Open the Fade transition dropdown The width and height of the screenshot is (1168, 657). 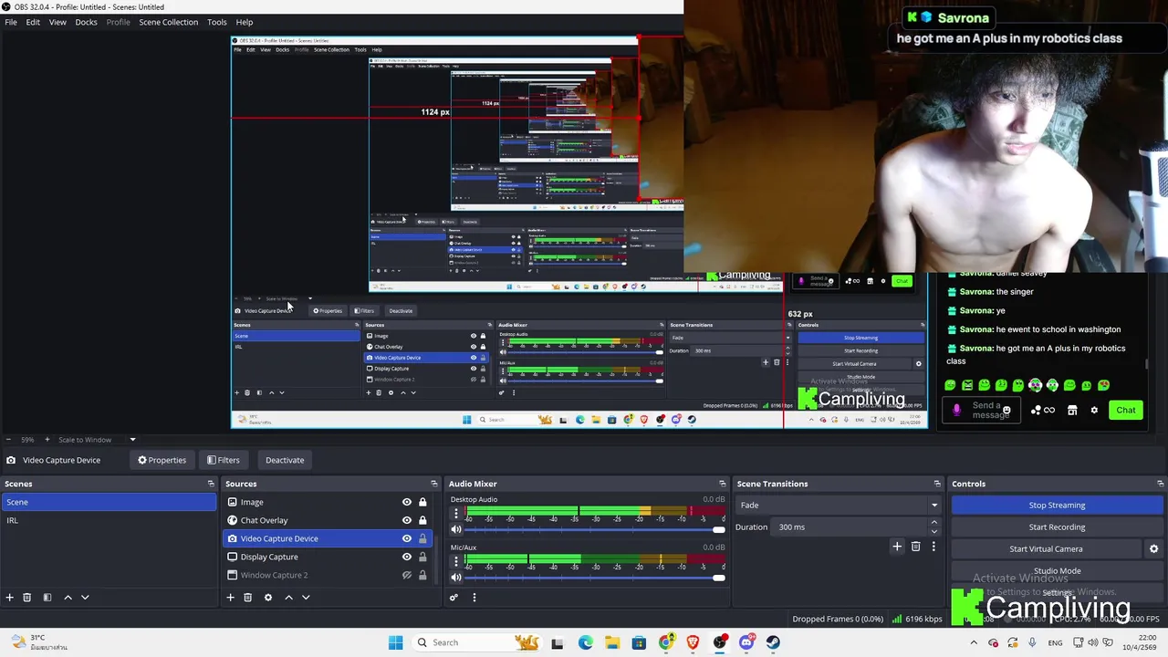coord(839,506)
